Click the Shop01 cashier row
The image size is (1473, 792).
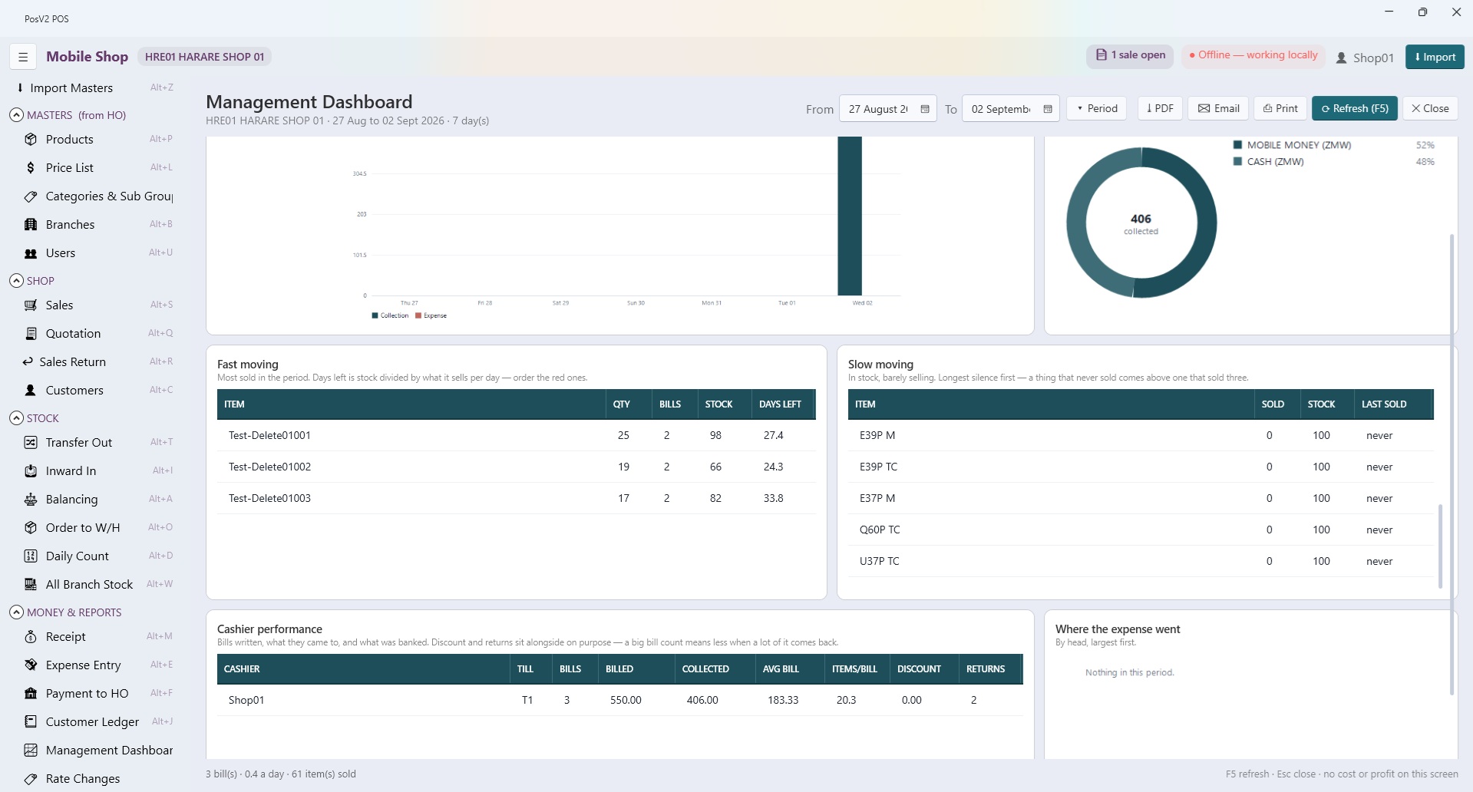pos(619,700)
